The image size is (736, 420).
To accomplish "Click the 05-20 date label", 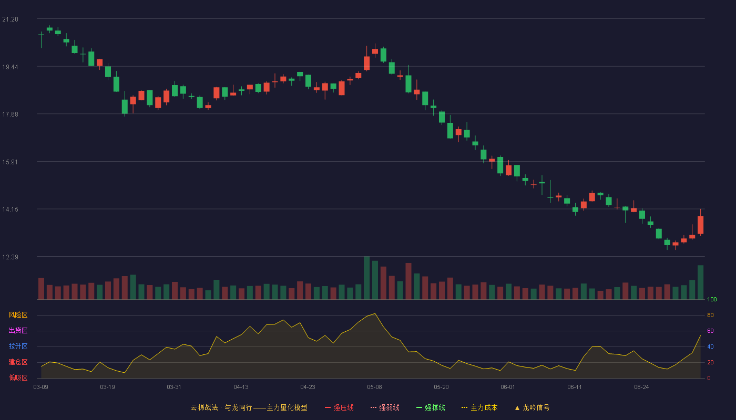I will [441, 387].
